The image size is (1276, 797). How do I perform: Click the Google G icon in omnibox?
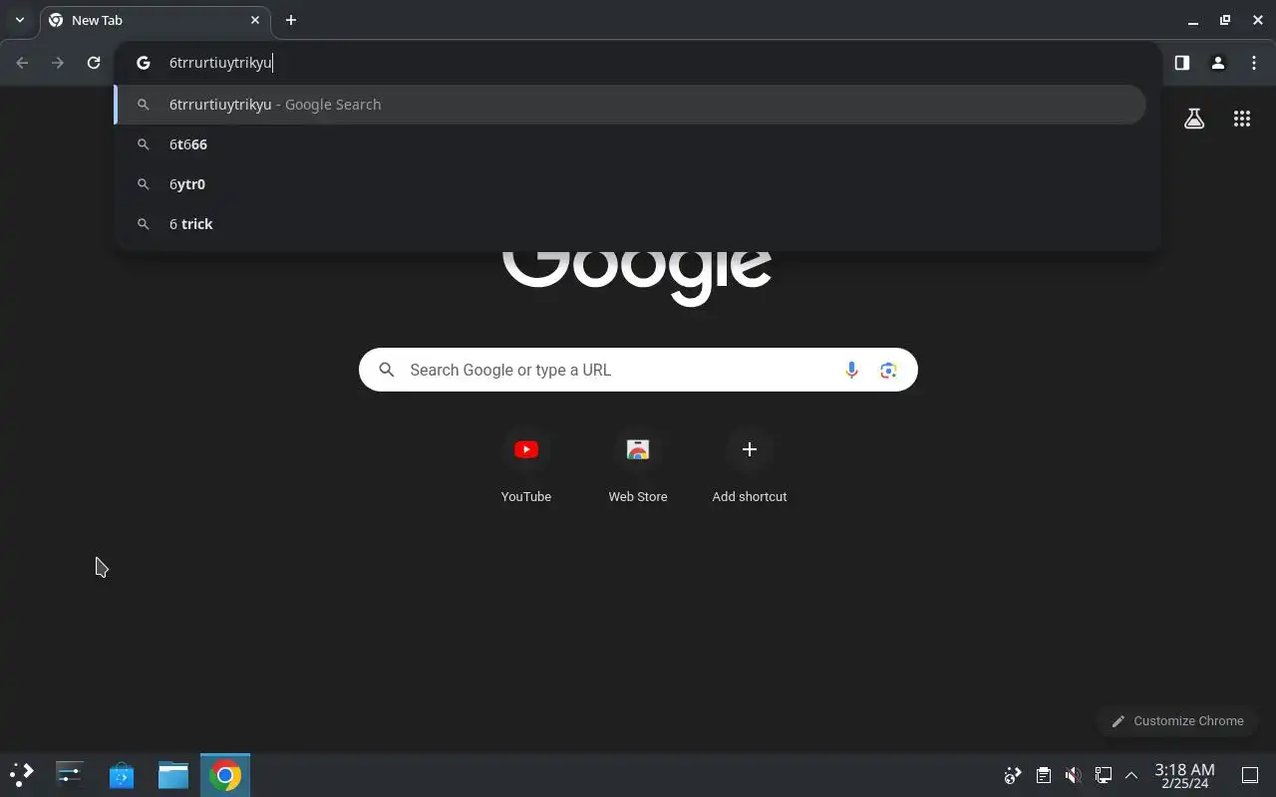tap(144, 63)
